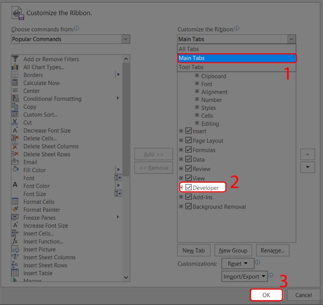Toggle the View tab checkbox

[x=188, y=178]
